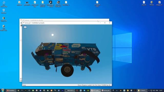
Task: Maximize the kamaz.ydr CodeWalker window
Action: click(105, 23)
